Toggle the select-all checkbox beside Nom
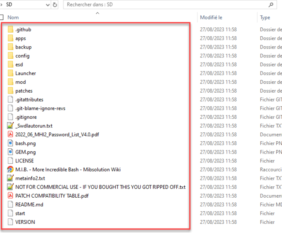 click(x=1, y=17)
